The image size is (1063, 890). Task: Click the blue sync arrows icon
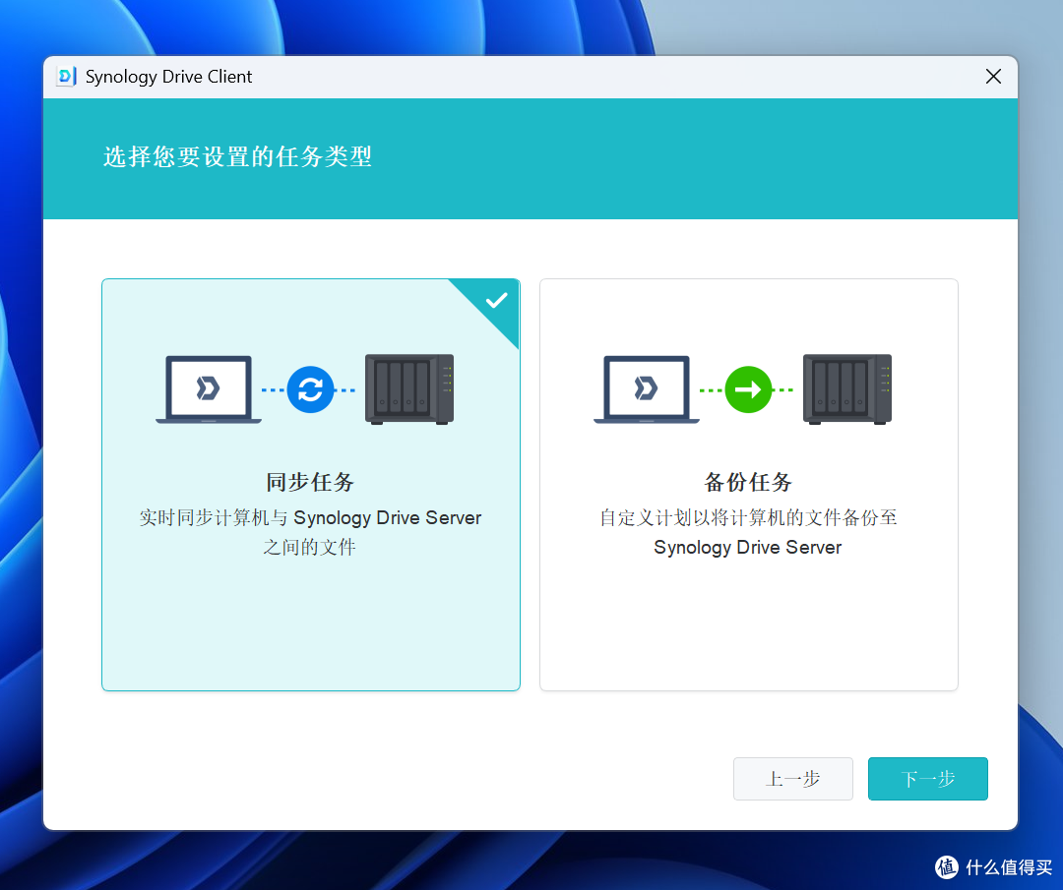pyautogui.click(x=310, y=389)
